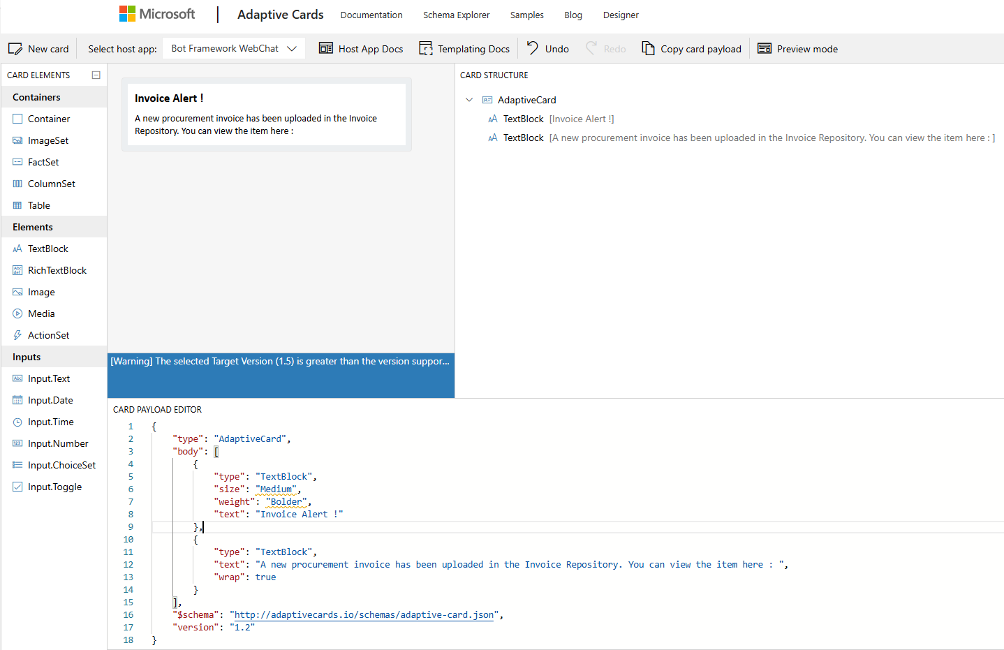The width and height of the screenshot is (1004, 650).
Task: Click the Elements section header
Action: tap(54, 227)
